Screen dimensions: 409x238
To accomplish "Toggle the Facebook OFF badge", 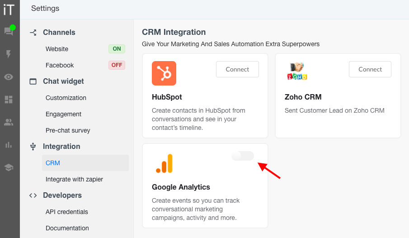I will pos(117,65).
